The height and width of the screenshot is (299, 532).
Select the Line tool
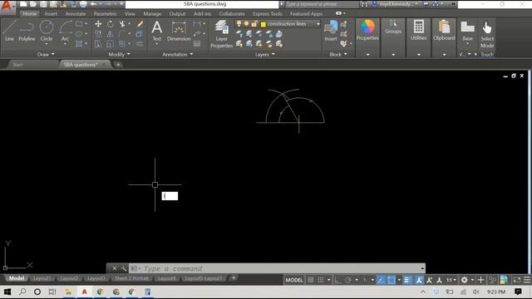[x=9, y=31]
